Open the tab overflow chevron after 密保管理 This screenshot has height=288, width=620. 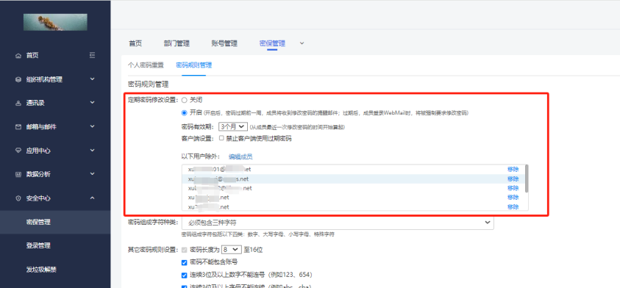click(x=302, y=43)
